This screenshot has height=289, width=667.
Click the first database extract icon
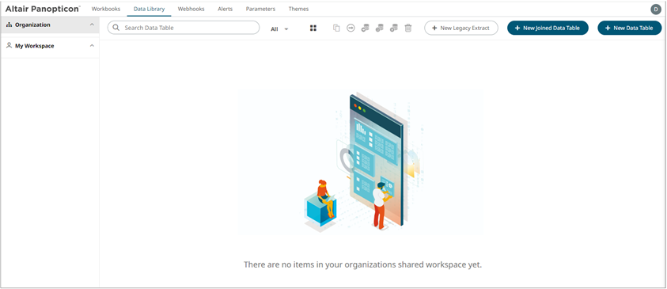tap(365, 28)
